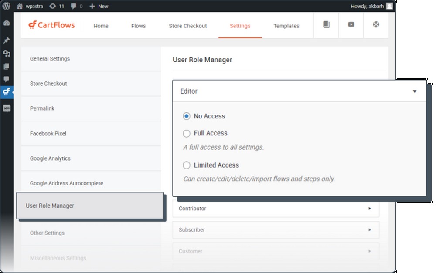436x273 pixels.
Task: Click 'A full access to all settings.' text
Action: 223,147
